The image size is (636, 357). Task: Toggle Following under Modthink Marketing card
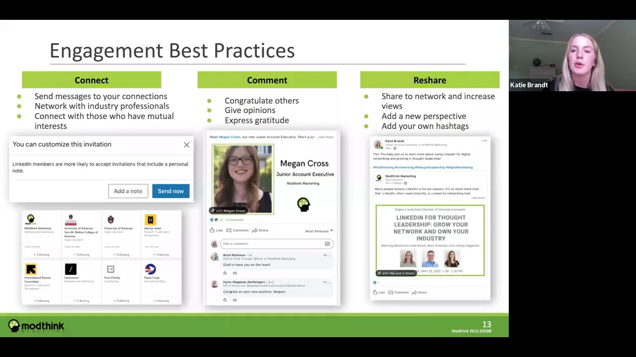point(41,254)
